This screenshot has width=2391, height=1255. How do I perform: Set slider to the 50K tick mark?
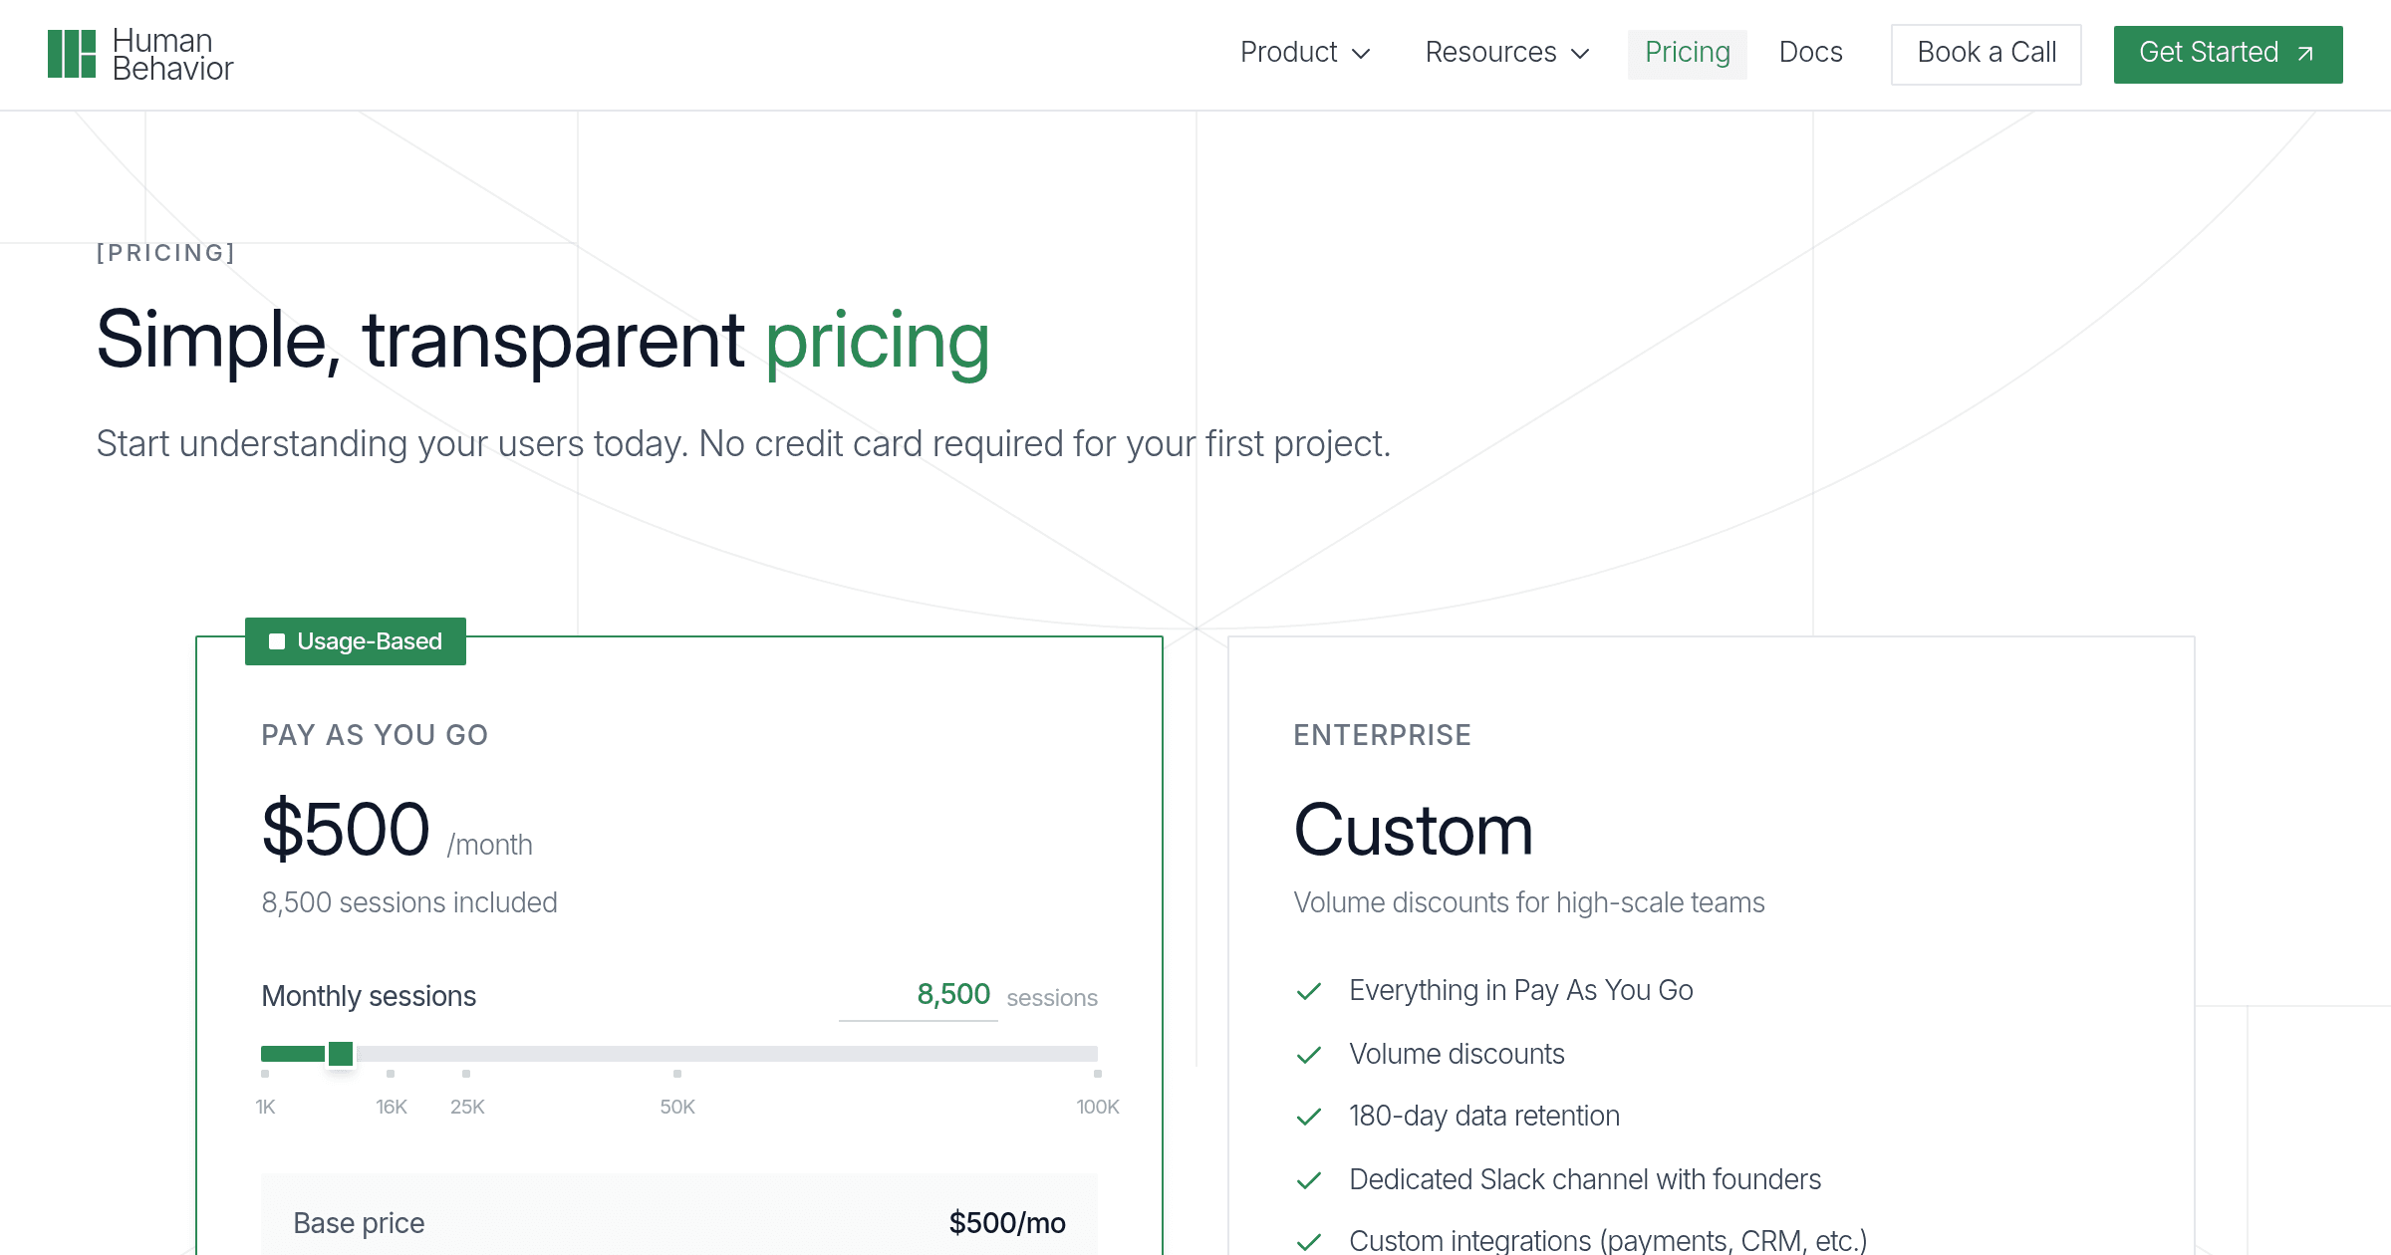coord(677,1074)
